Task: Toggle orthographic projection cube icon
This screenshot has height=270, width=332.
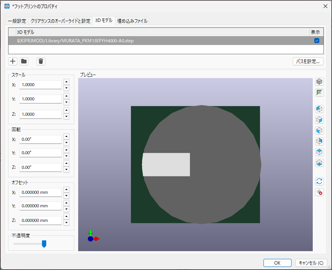Action: pyautogui.click(x=319, y=82)
